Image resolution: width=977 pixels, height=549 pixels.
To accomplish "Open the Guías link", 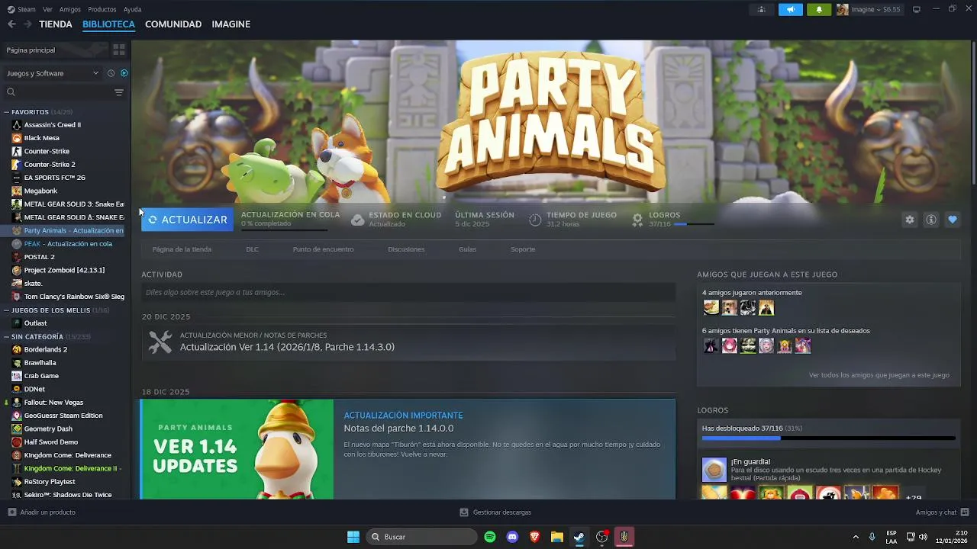I will (x=467, y=249).
